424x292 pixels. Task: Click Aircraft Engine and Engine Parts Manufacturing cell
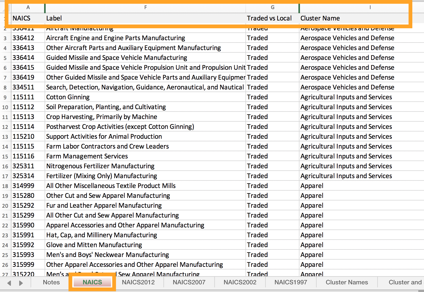(x=146, y=38)
